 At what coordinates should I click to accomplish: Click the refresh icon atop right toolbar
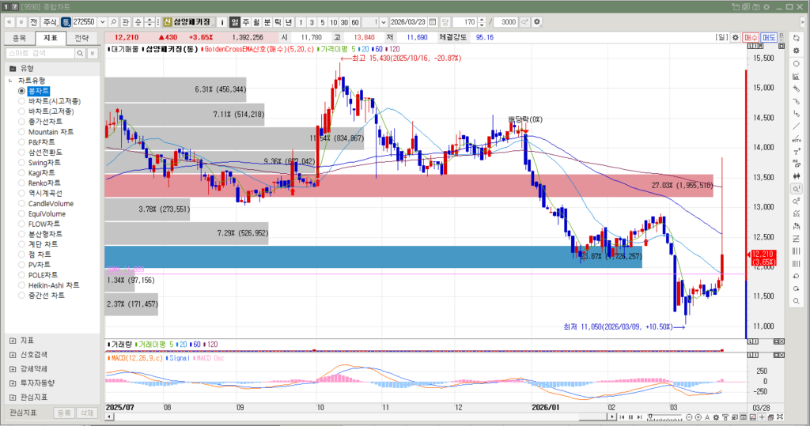point(796,38)
